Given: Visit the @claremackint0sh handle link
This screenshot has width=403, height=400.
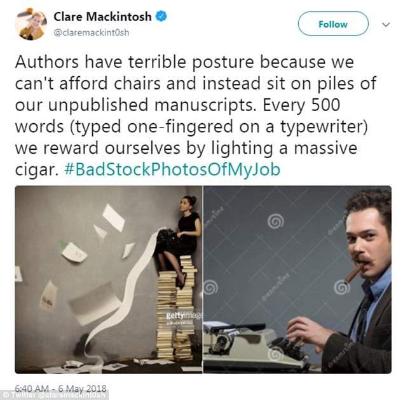Looking at the screenshot, I should pyautogui.click(x=92, y=32).
